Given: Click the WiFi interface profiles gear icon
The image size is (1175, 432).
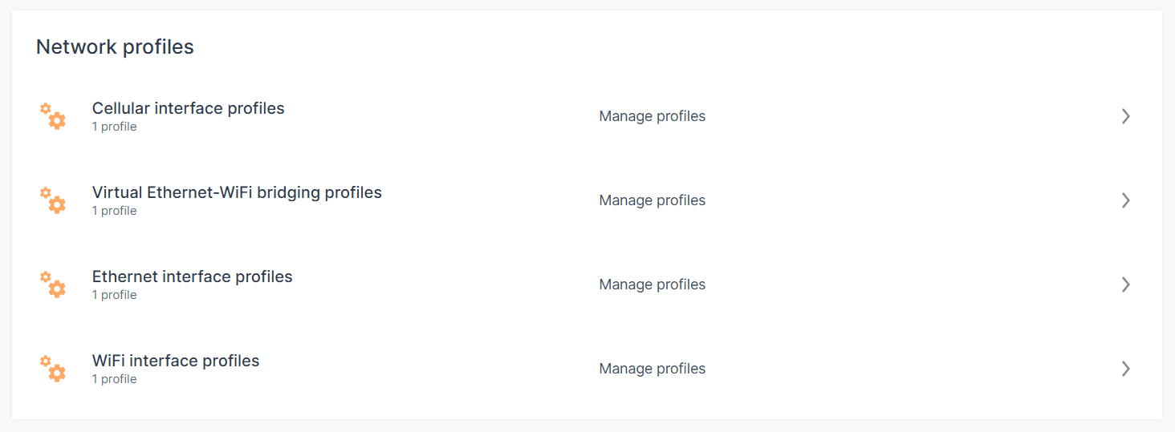Looking at the screenshot, I should [53, 369].
